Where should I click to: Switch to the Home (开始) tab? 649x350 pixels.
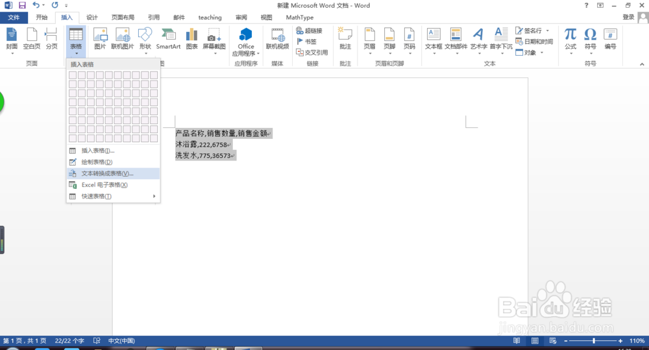click(x=42, y=18)
